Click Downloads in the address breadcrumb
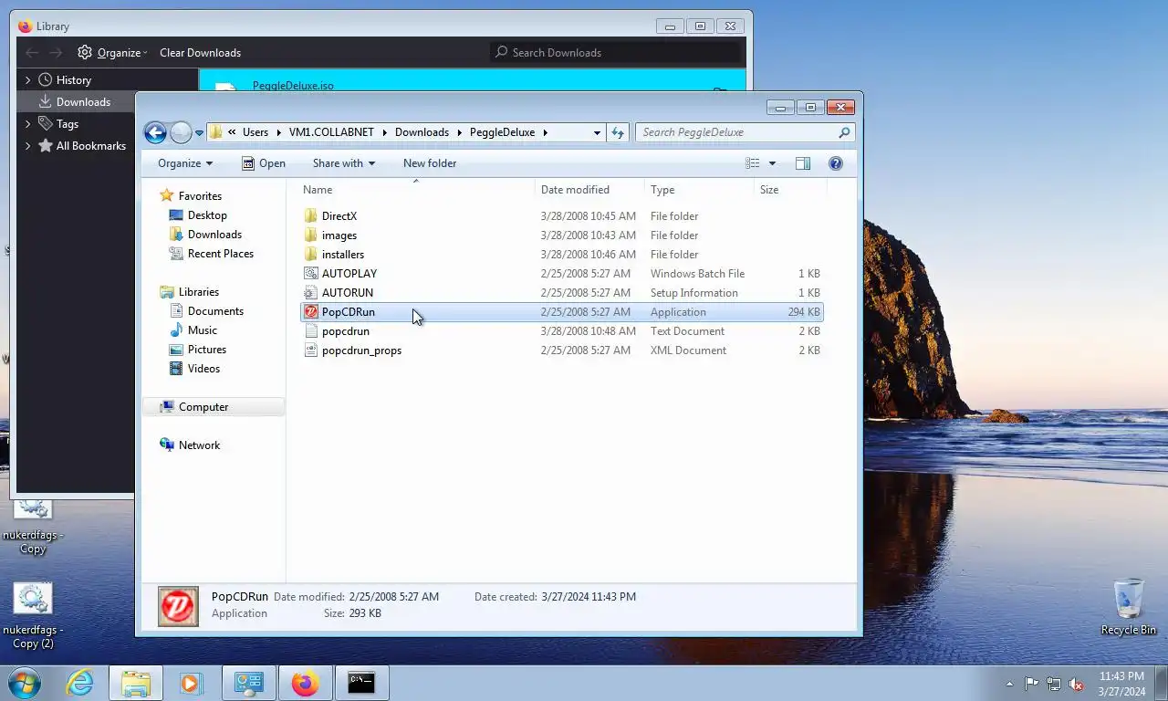The image size is (1168, 701). coord(422,132)
